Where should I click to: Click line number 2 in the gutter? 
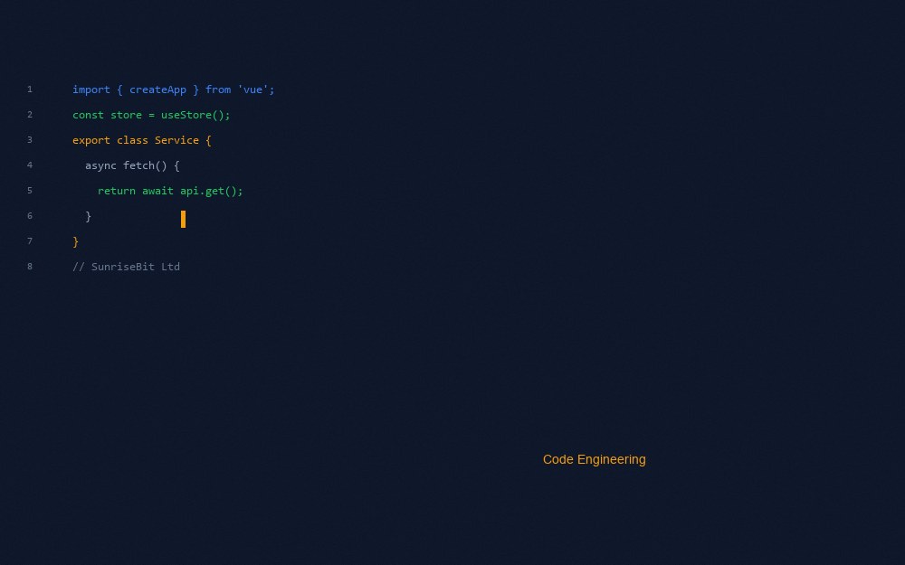pyautogui.click(x=30, y=115)
